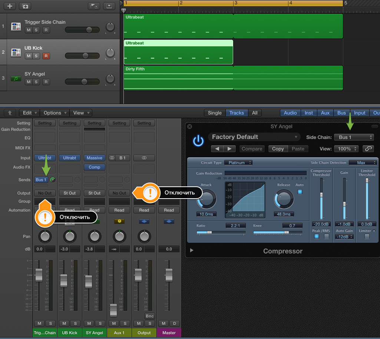380x339 pixels.
Task: Record-enable the SY Angel track
Action: click(x=46, y=82)
